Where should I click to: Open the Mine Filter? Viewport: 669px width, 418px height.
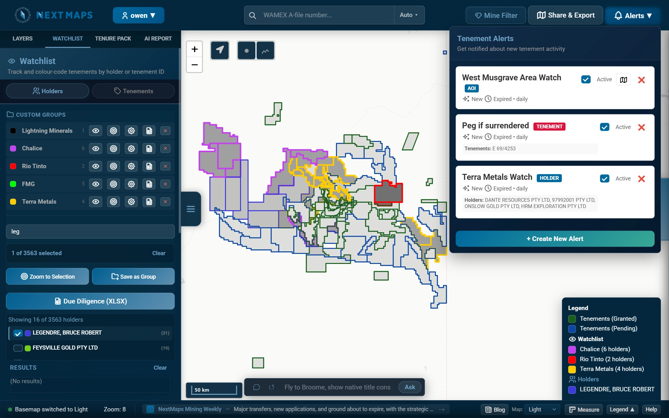pyautogui.click(x=496, y=15)
